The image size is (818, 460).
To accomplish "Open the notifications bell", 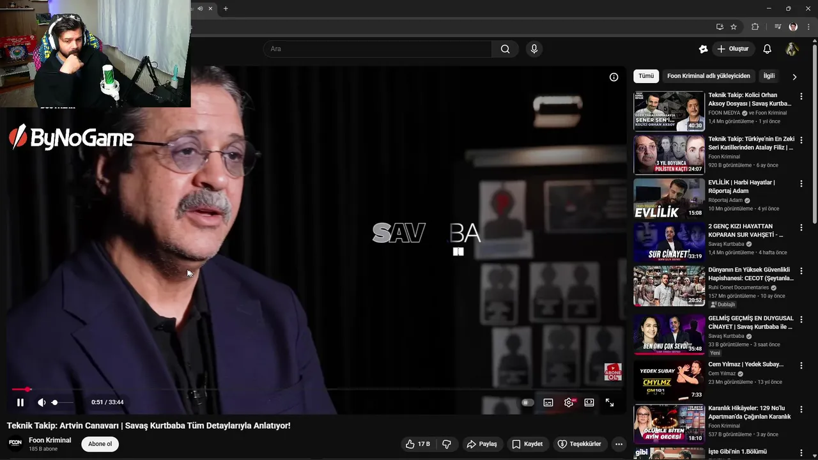I will click(x=768, y=49).
